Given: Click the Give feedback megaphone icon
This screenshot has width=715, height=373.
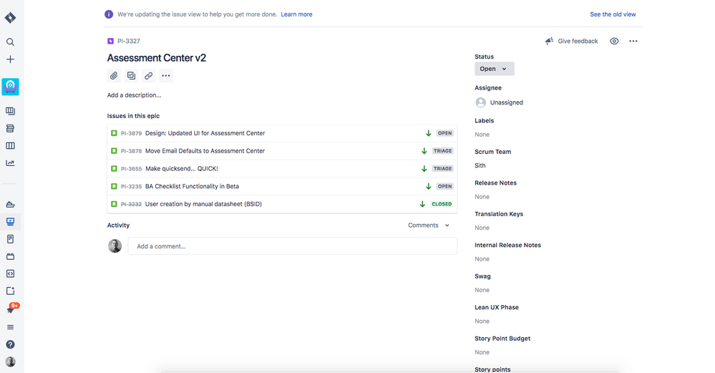Looking at the screenshot, I should (550, 41).
